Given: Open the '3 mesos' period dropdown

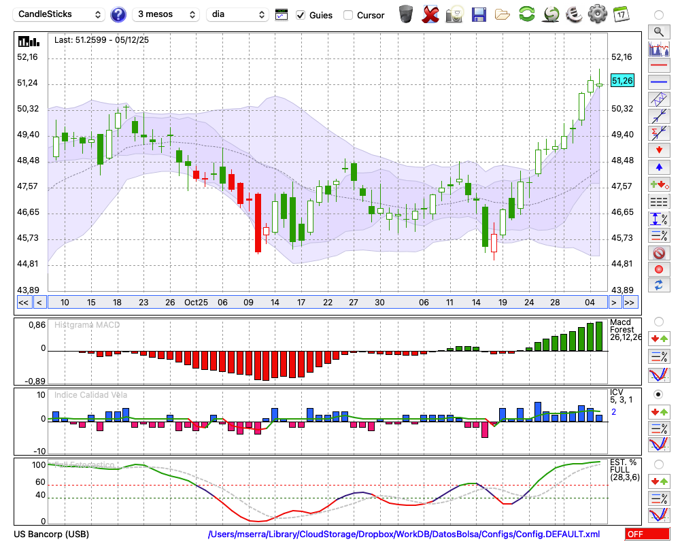Looking at the screenshot, I should pos(167,14).
